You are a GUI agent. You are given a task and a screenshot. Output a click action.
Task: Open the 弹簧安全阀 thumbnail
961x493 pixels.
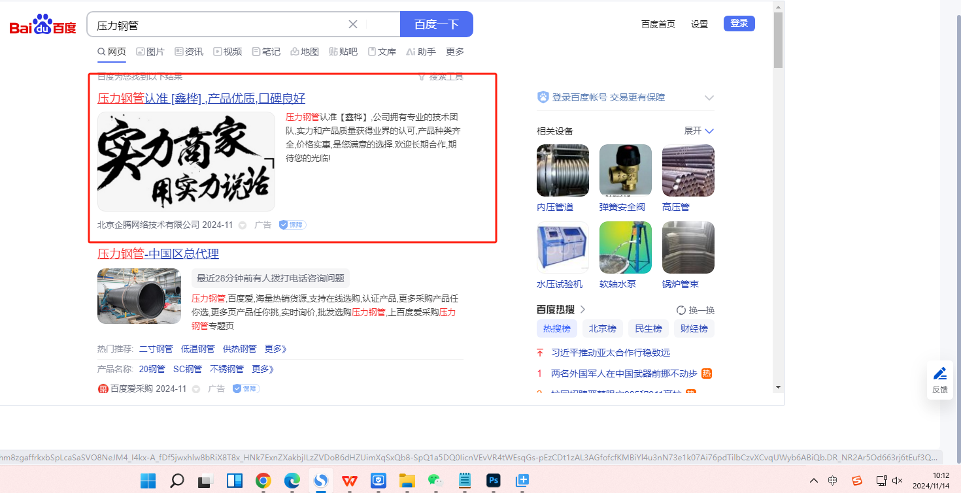point(626,170)
